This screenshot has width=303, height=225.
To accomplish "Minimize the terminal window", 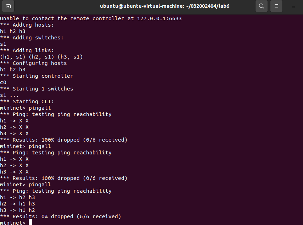I will tap(293, 6).
